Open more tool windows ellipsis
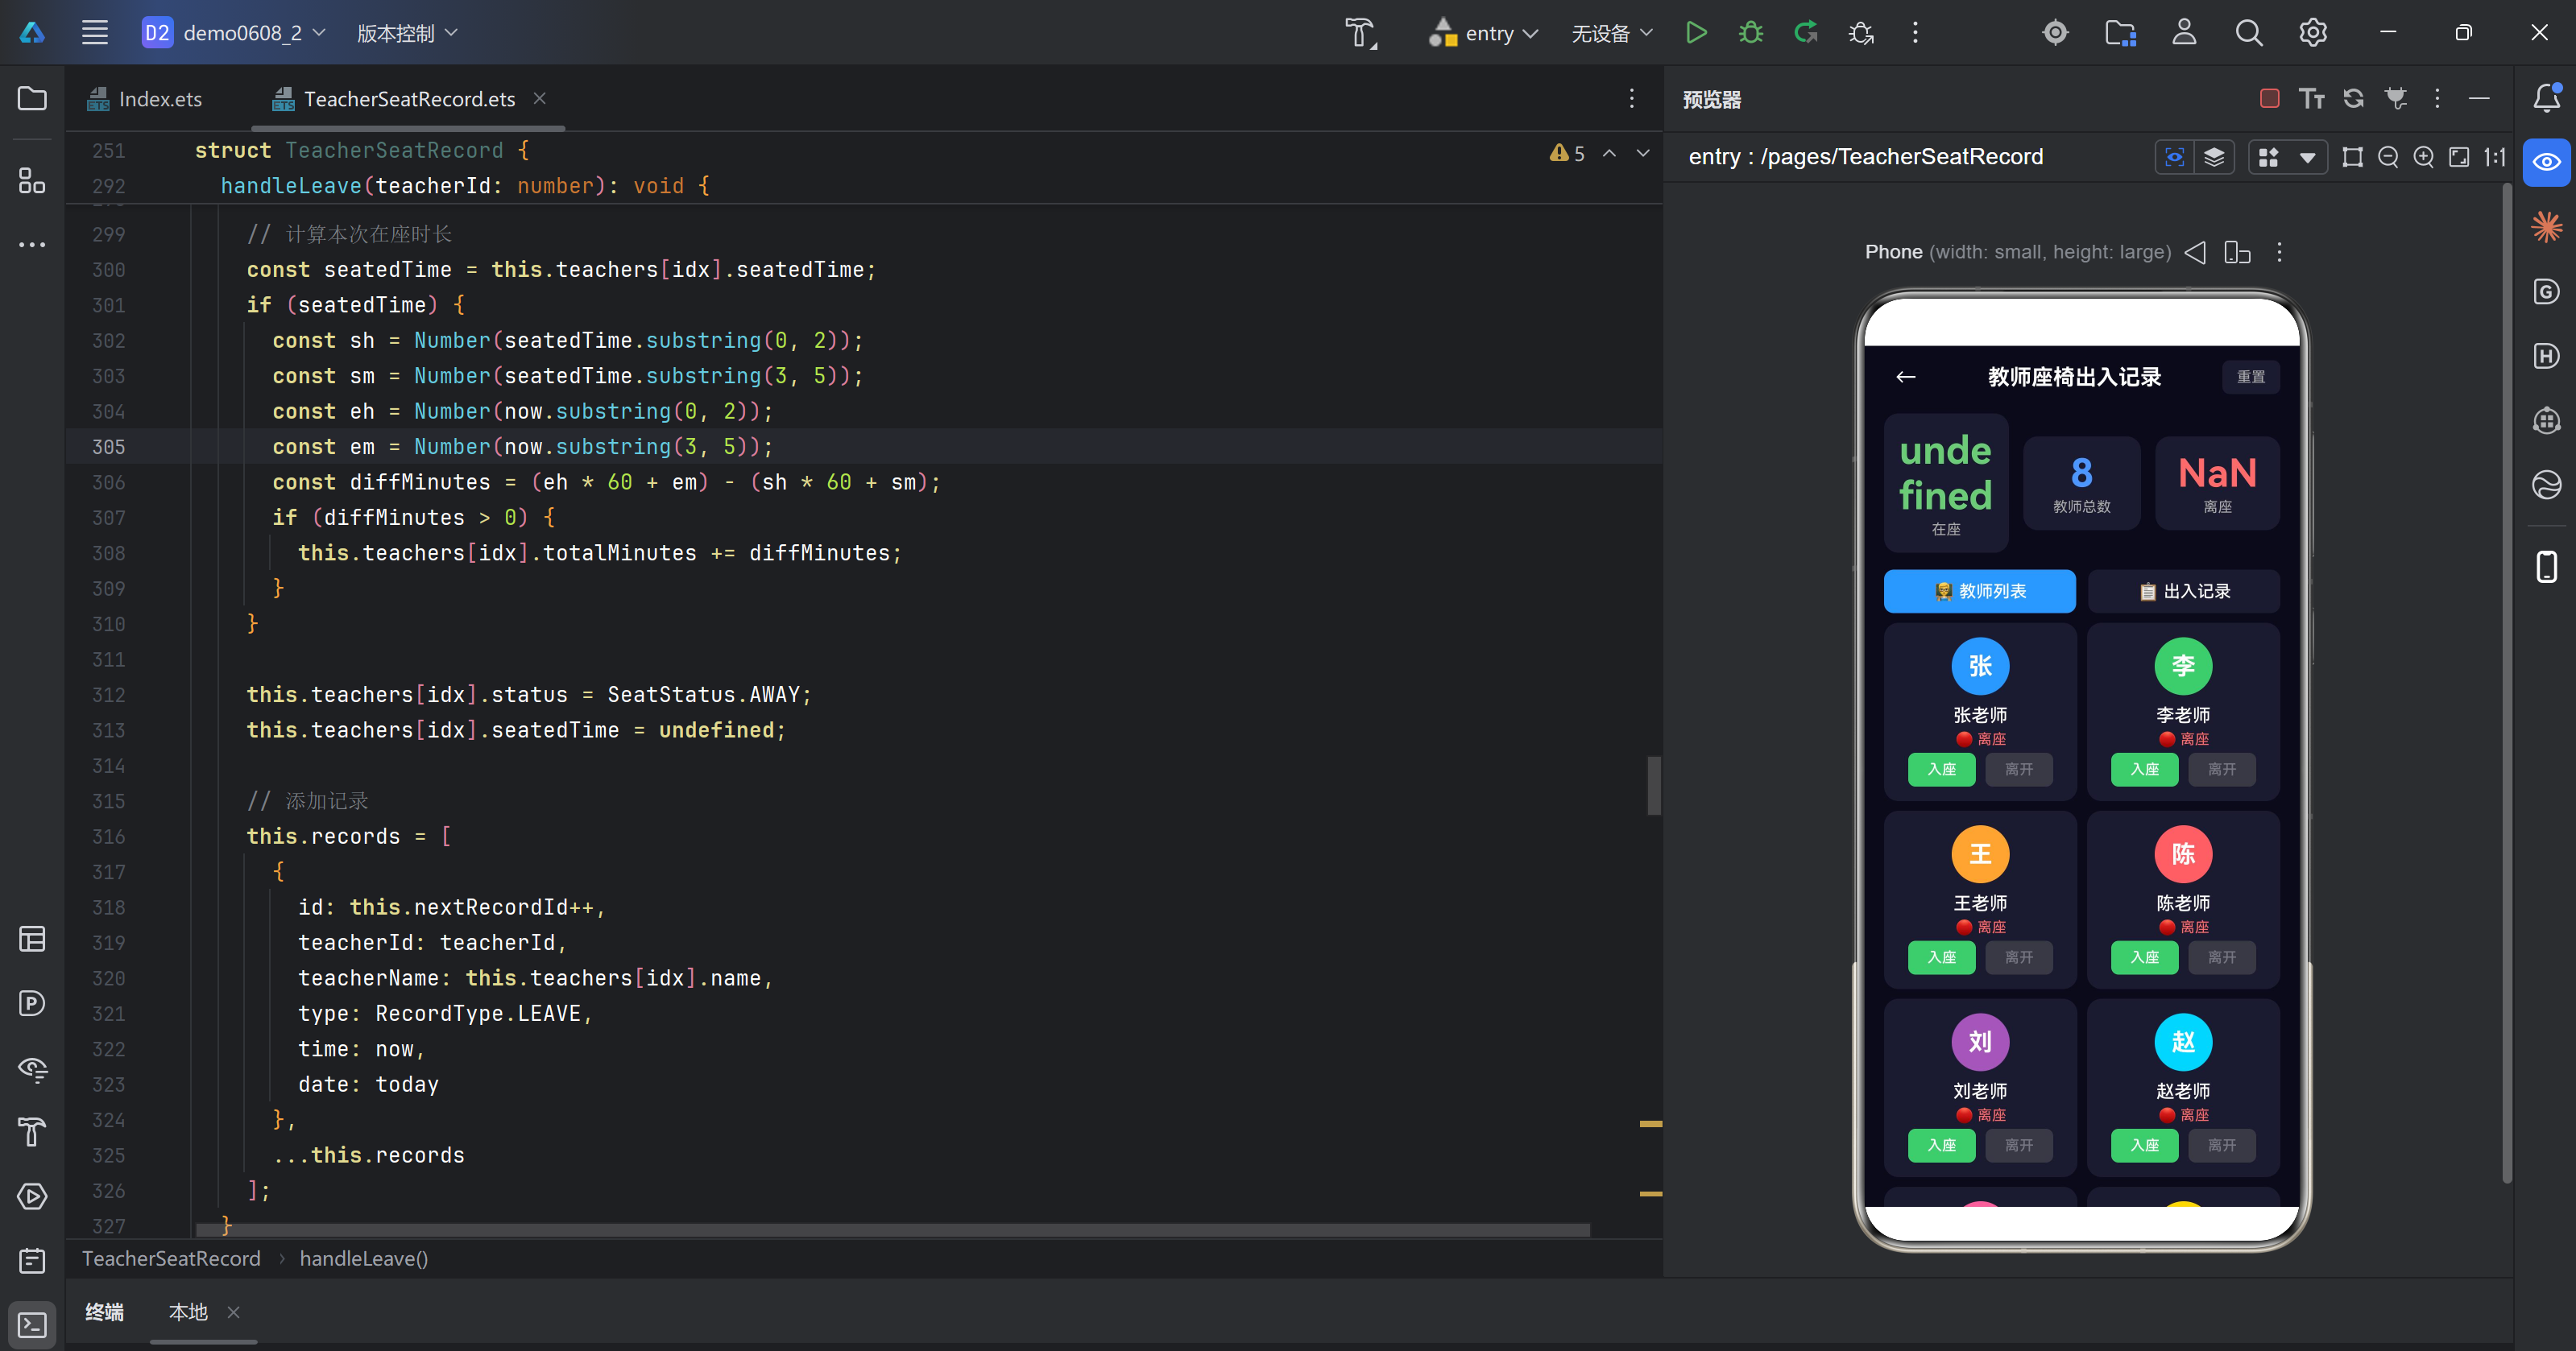This screenshot has height=1351, width=2576. (x=32, y=245)
